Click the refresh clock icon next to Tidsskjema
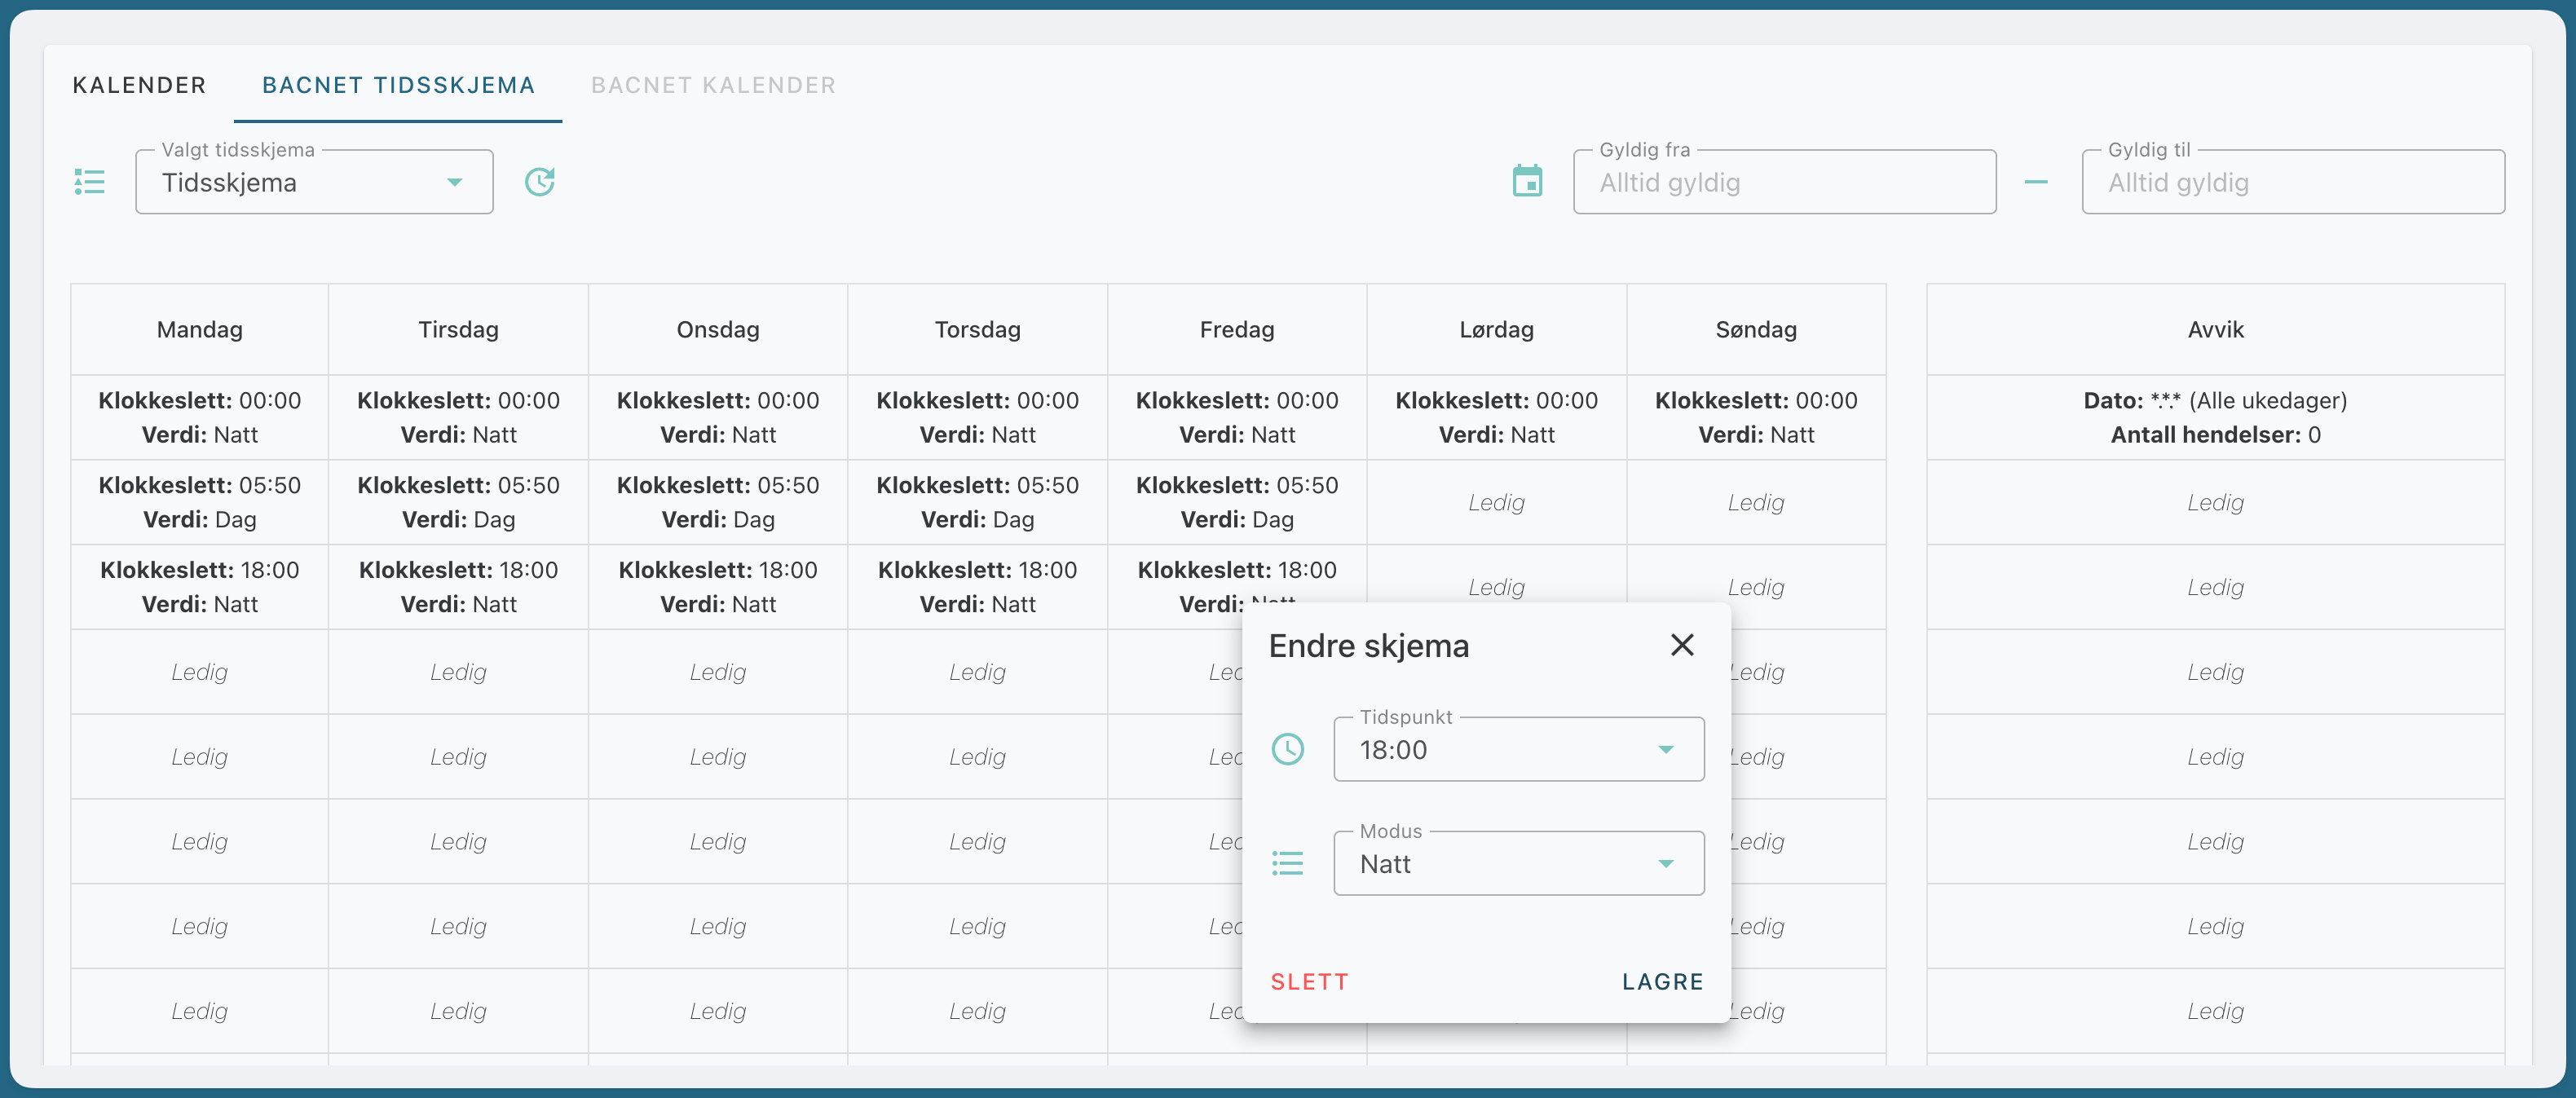Image resolution: width=2576 pixels, height=1098 pixels. click(540, 182)
